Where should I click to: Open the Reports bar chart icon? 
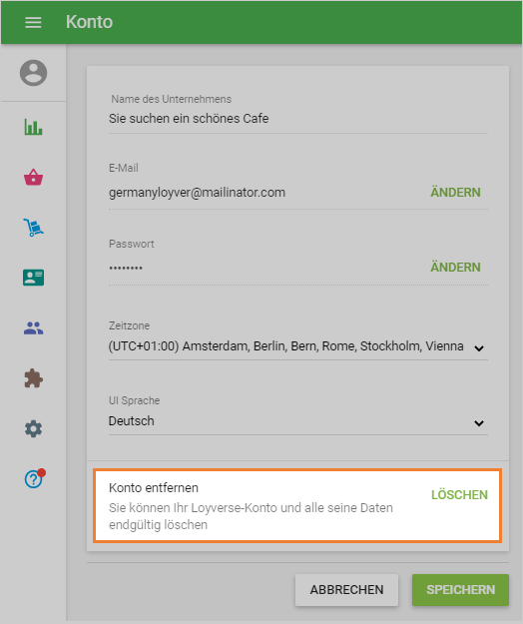(x=33, y=127)
